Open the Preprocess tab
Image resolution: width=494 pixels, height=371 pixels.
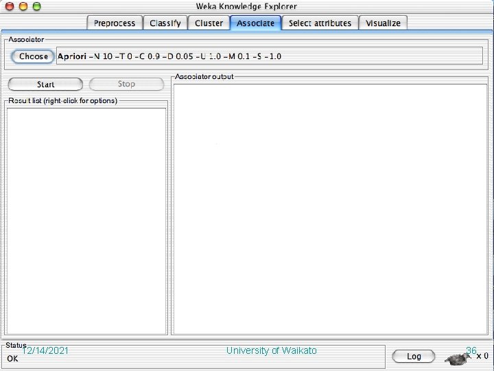tap(115, 23)
